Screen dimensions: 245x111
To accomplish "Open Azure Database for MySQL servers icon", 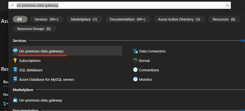I will (x=15, y=79).
